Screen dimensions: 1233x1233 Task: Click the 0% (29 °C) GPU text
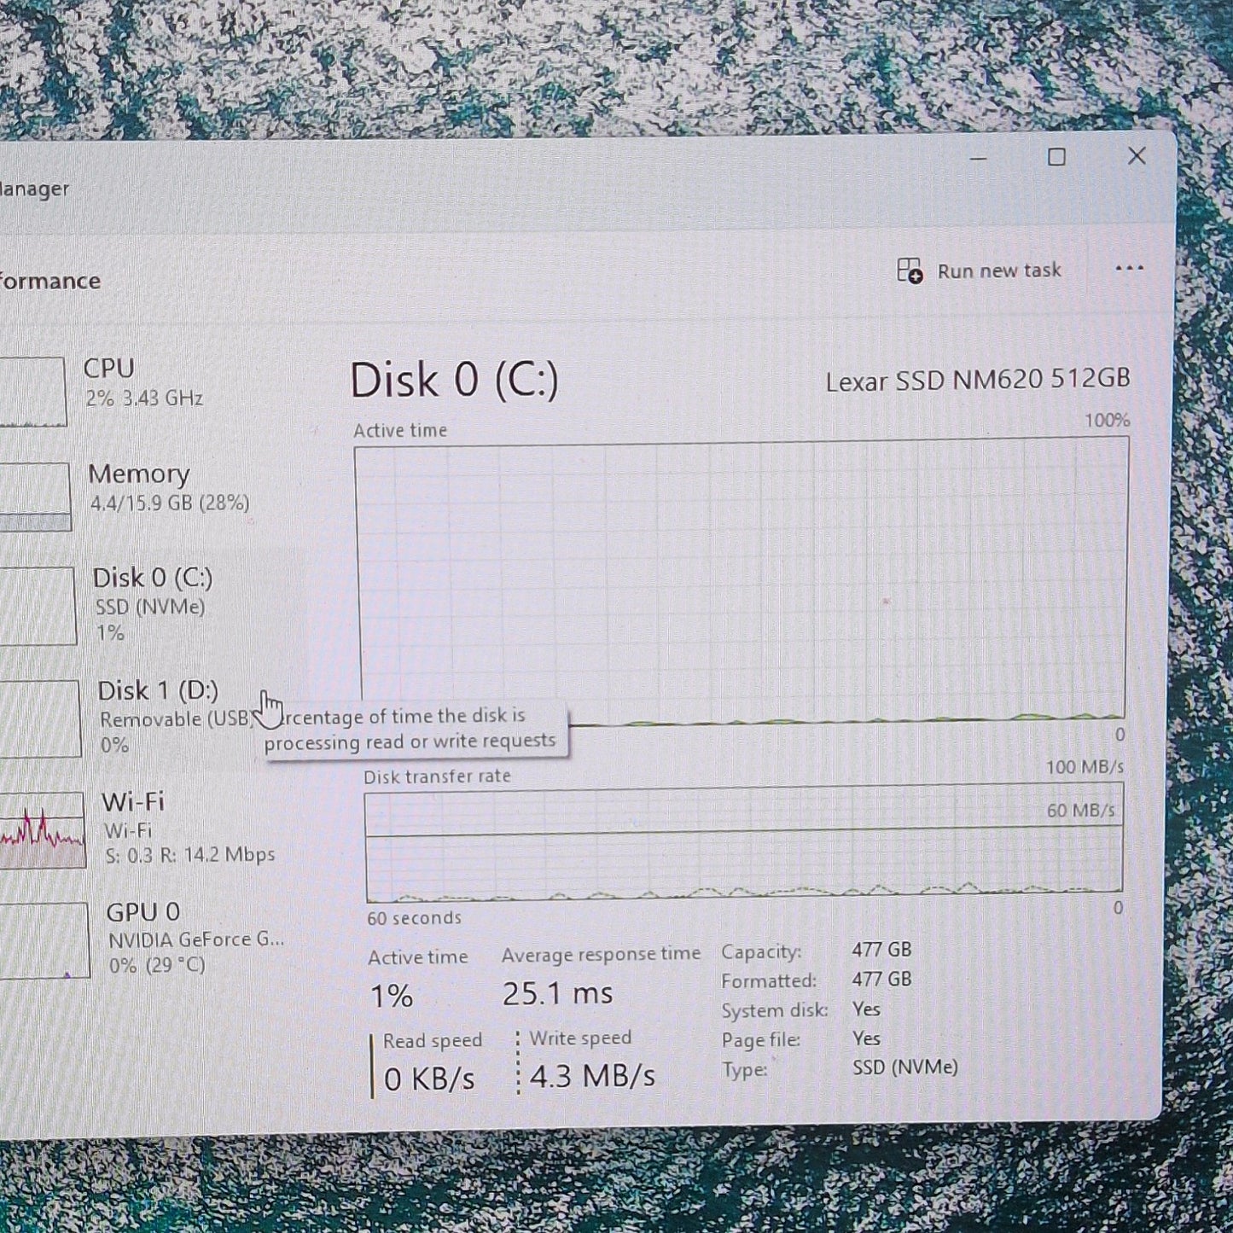coord(157,965)
